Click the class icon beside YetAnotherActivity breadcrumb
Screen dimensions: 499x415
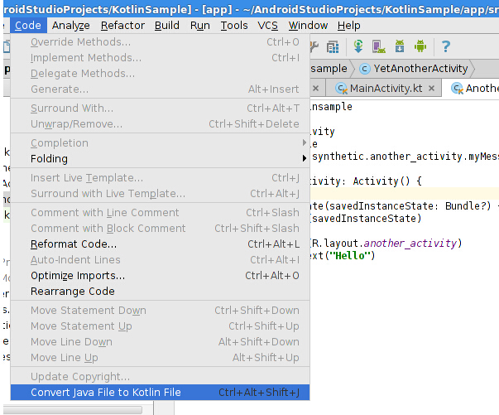364,69
